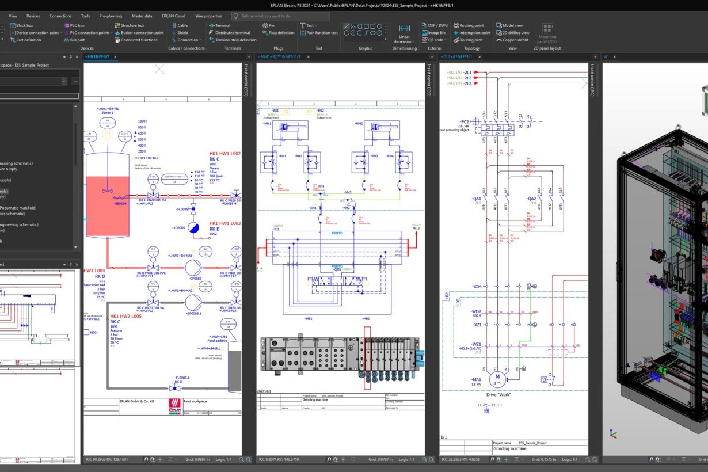Open the Pre-planning ribbon tab
Image resolution: width=708 pixels, height=472 pixels.
pyautogui.click(x=111, y=16)
